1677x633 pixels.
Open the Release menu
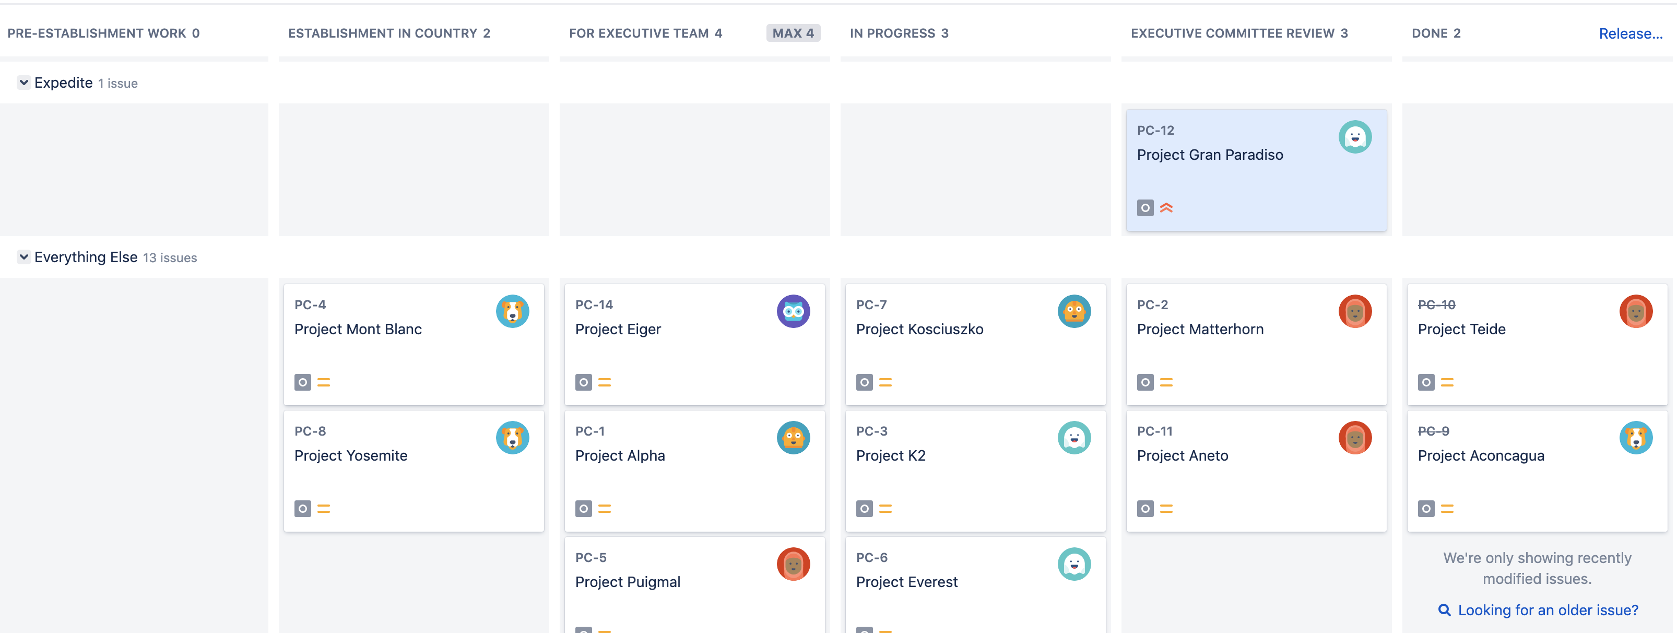(x=1632, y=33)
